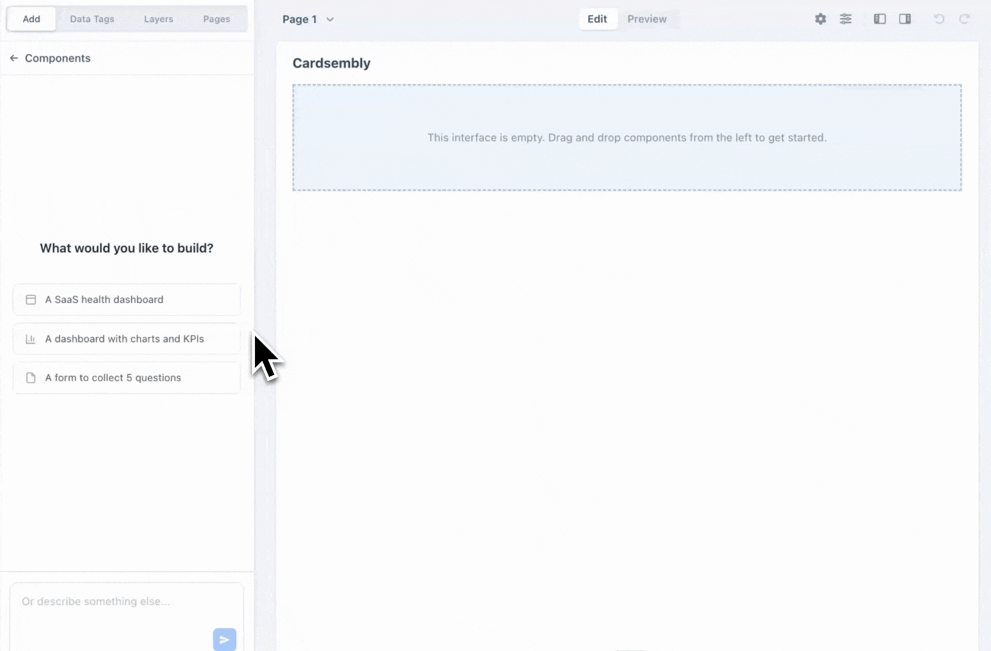Switch to the Data Tags tab
The height and width of the screenshot is (651, 991).
click(x=92, y=19)
